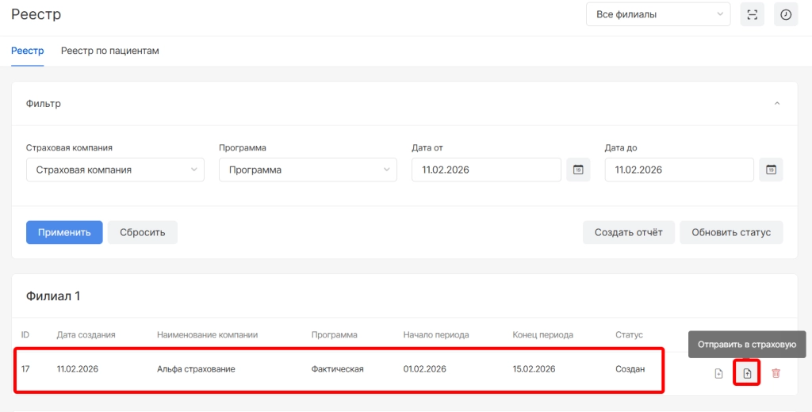812x412 pixels.
Task: Click the 'Создать отчёт' button
Action: pyautogui.click(x=629, y=232)
